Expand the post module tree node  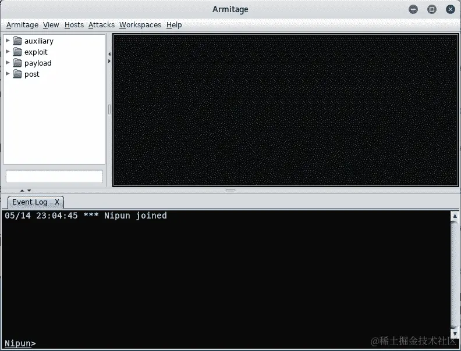pyautogui.click(x=8, y=74)
